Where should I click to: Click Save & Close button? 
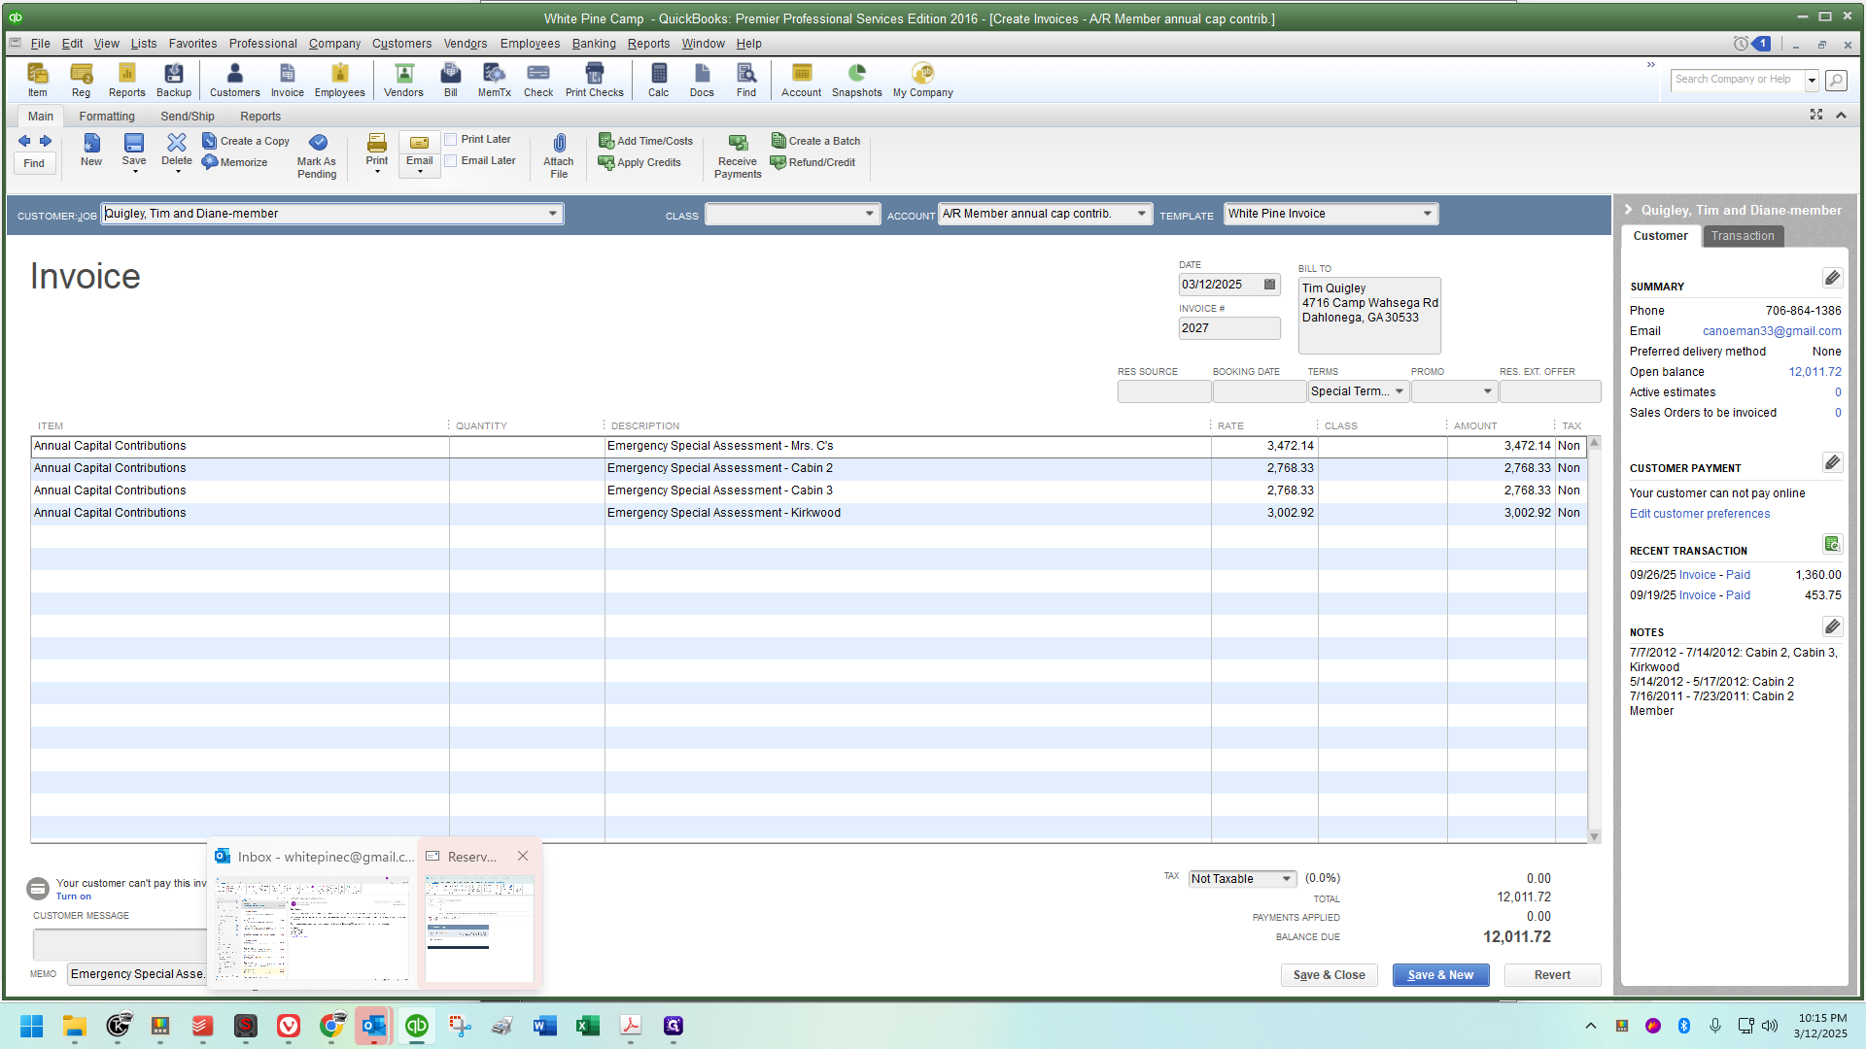pos(1329,975)
